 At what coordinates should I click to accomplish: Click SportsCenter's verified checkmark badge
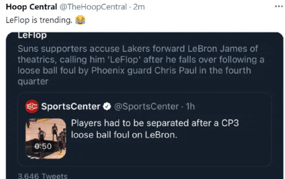107,106
